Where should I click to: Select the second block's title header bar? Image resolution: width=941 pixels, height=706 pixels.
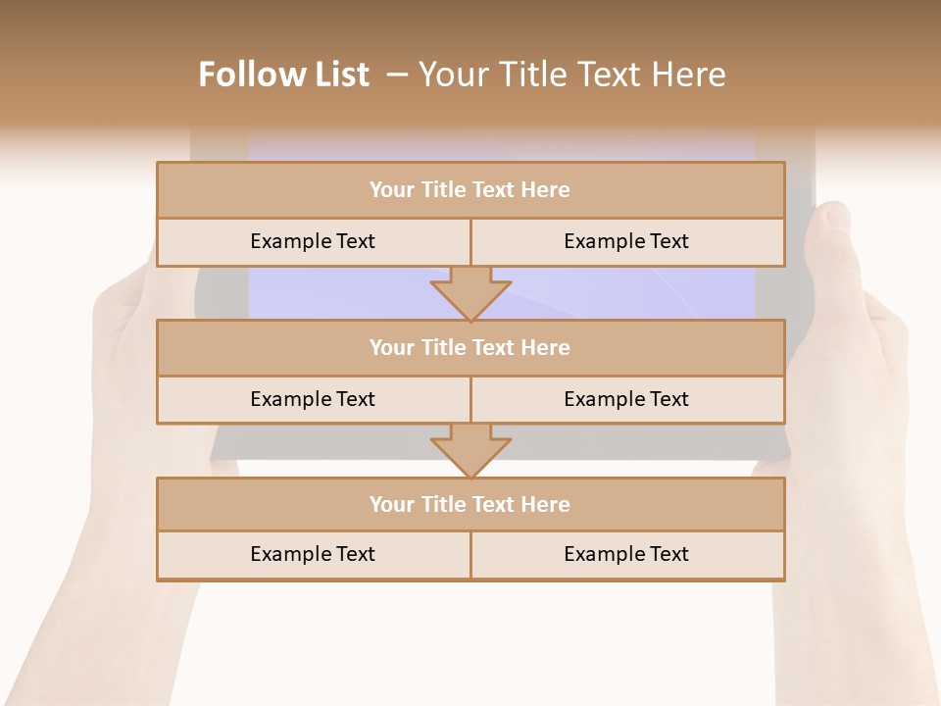click(470, 347)
